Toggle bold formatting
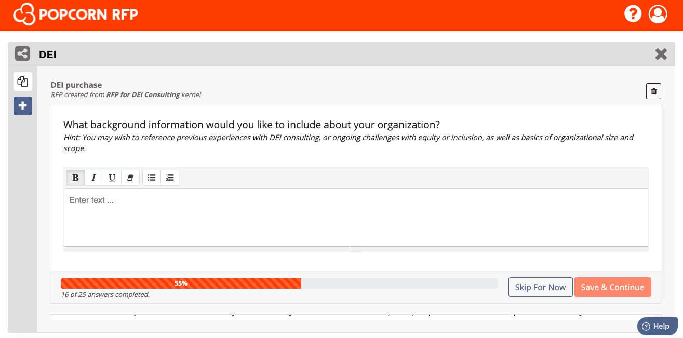Screen dimensions: 683x338 75,178
